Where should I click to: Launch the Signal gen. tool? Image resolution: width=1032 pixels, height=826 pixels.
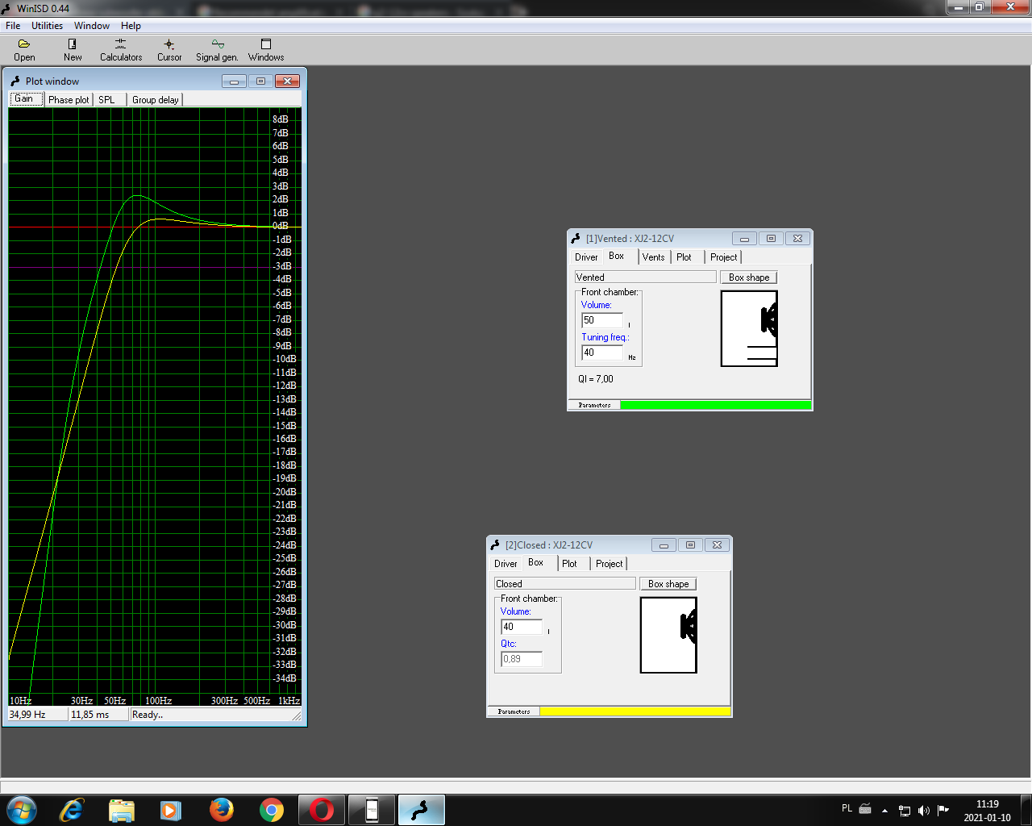(x=217, y=49)
